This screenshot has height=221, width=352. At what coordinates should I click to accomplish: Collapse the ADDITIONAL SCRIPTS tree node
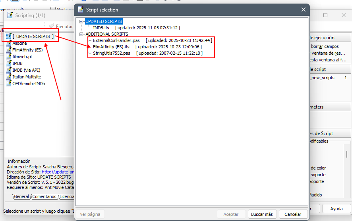(81, 34)
